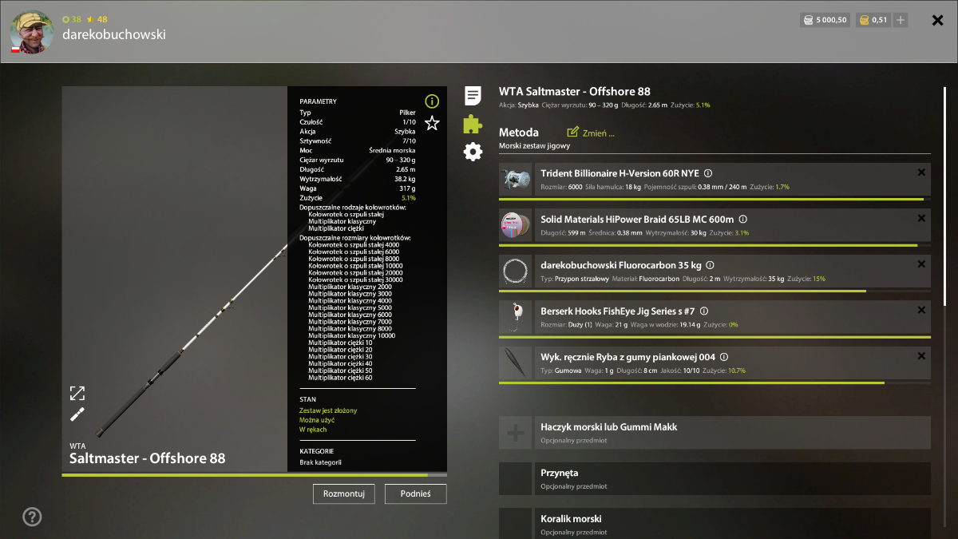Click the username darekobuchowski
Viewport: 958px width, 539px height.
click(x=114, y=34)
